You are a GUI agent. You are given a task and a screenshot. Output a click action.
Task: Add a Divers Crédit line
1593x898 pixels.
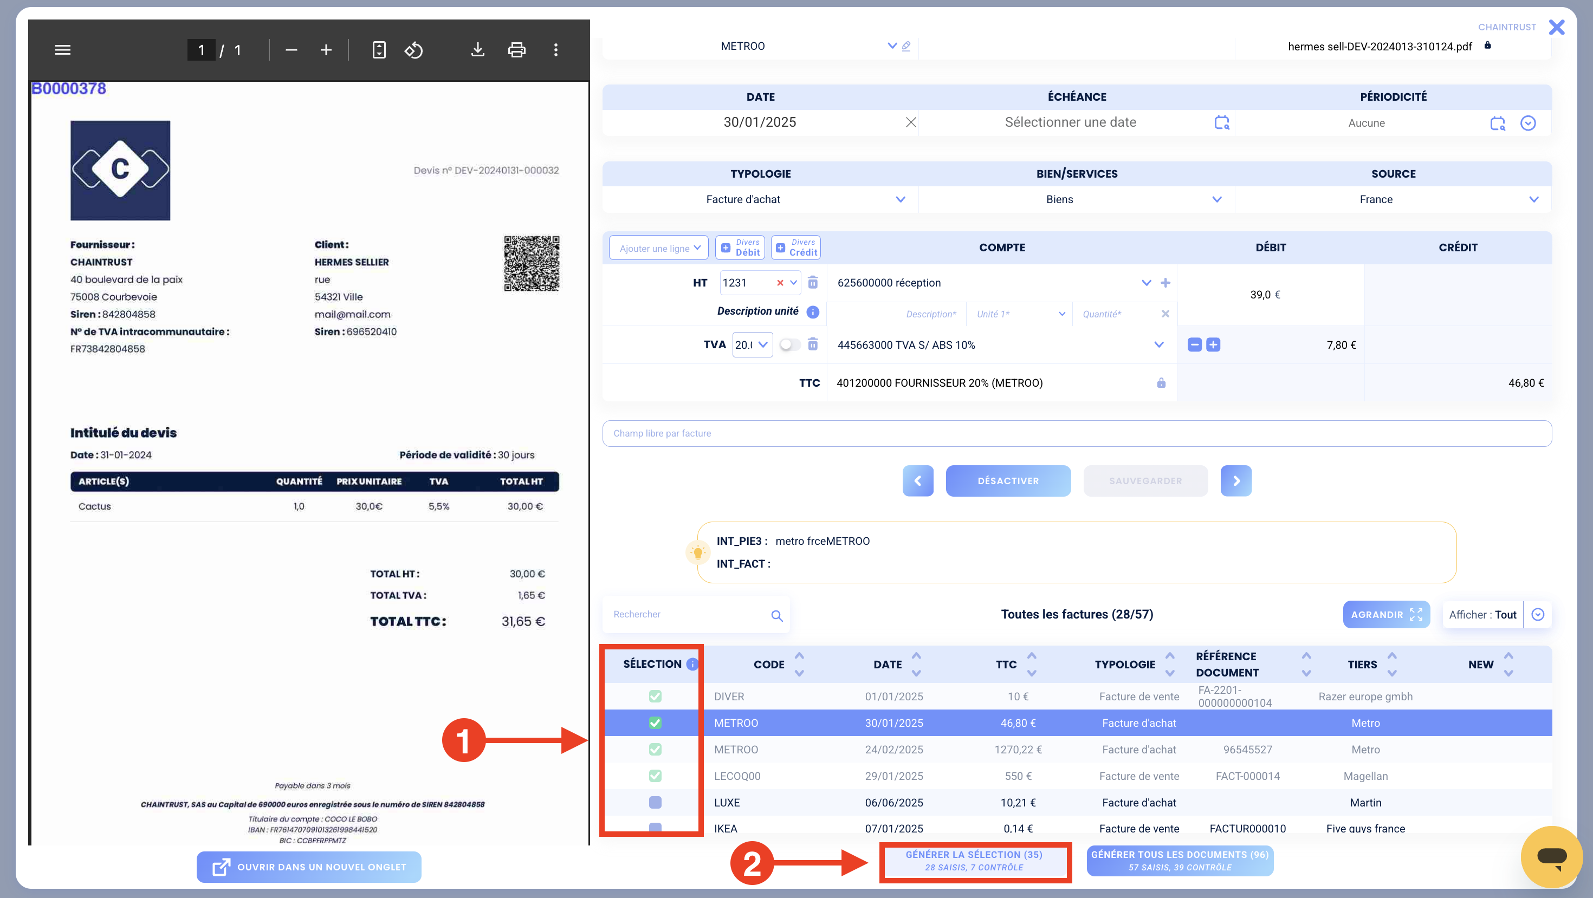click(796, 248)
